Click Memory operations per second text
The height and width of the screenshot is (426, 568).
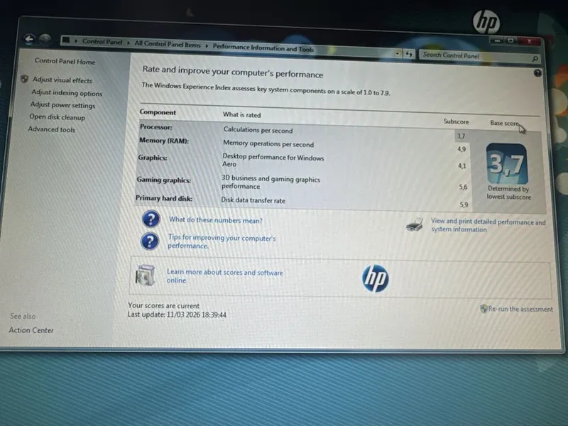point(268,143)
